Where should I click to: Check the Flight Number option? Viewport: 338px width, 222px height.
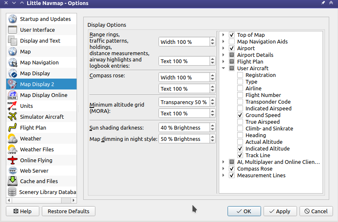(x=240, y=95)
